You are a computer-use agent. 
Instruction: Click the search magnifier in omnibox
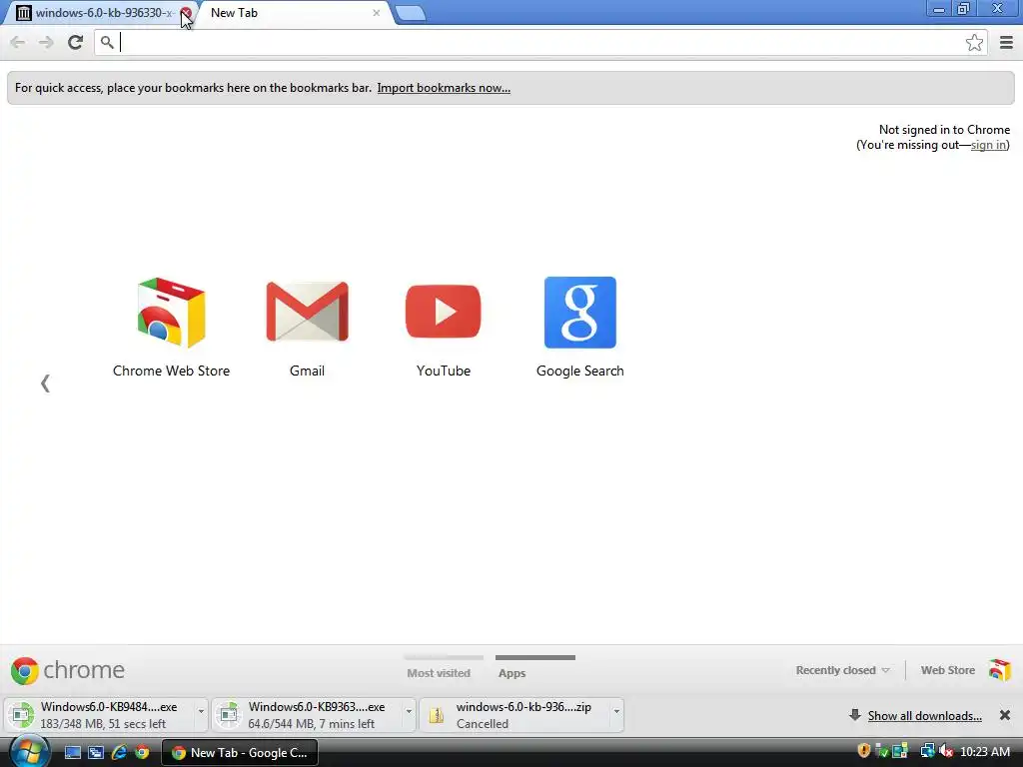[x=107, y=42]
